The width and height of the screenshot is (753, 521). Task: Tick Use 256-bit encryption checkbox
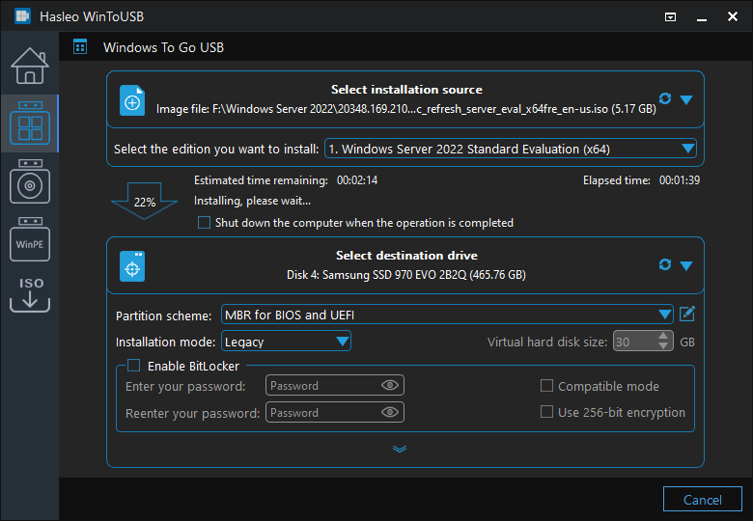click(x=546, y=412)
